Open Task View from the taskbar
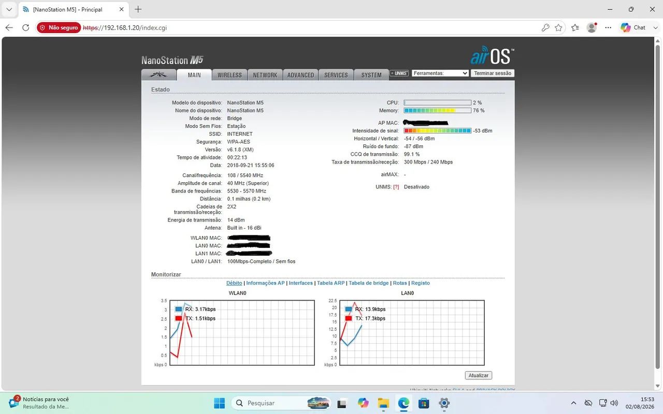Image resolution: width=663 pixels, height=414 pixels. [342, 403]
